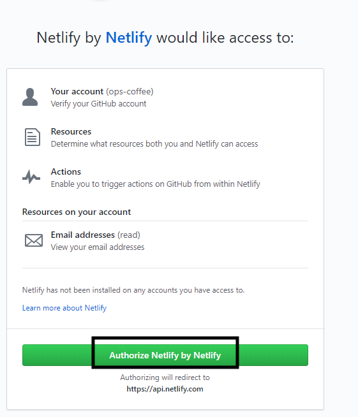Click the Determine what resources description text
Image resolution: width=358 pixels, height=417 pixels.
(x=154, y=144)
